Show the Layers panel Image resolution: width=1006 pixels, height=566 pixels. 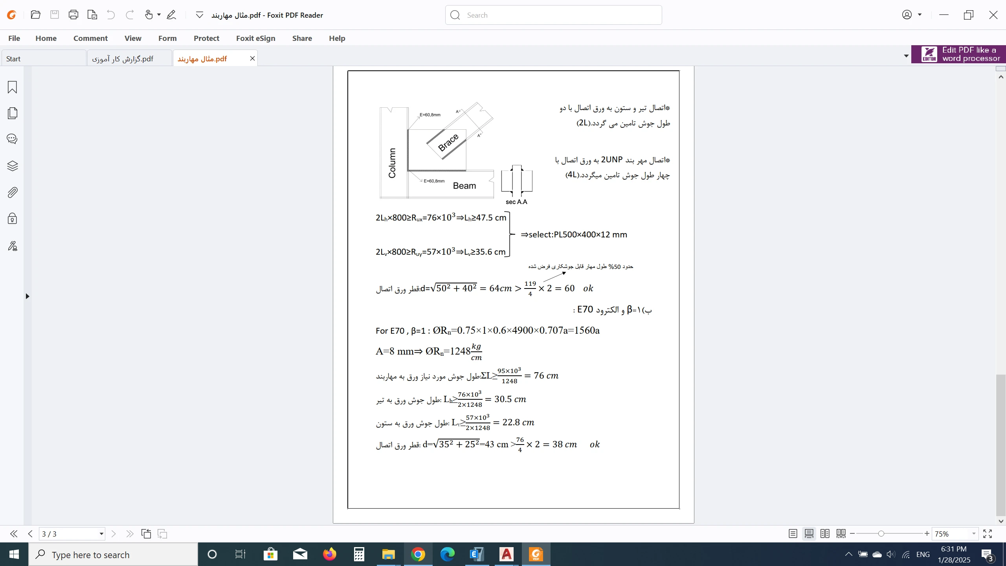(12, 166)
